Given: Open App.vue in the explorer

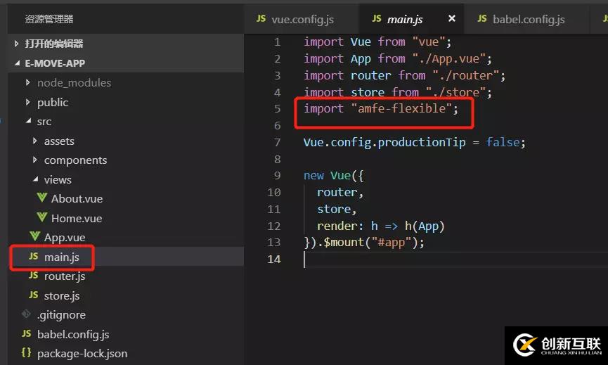Looking at the screenshot, I should [x=65, y=238].
